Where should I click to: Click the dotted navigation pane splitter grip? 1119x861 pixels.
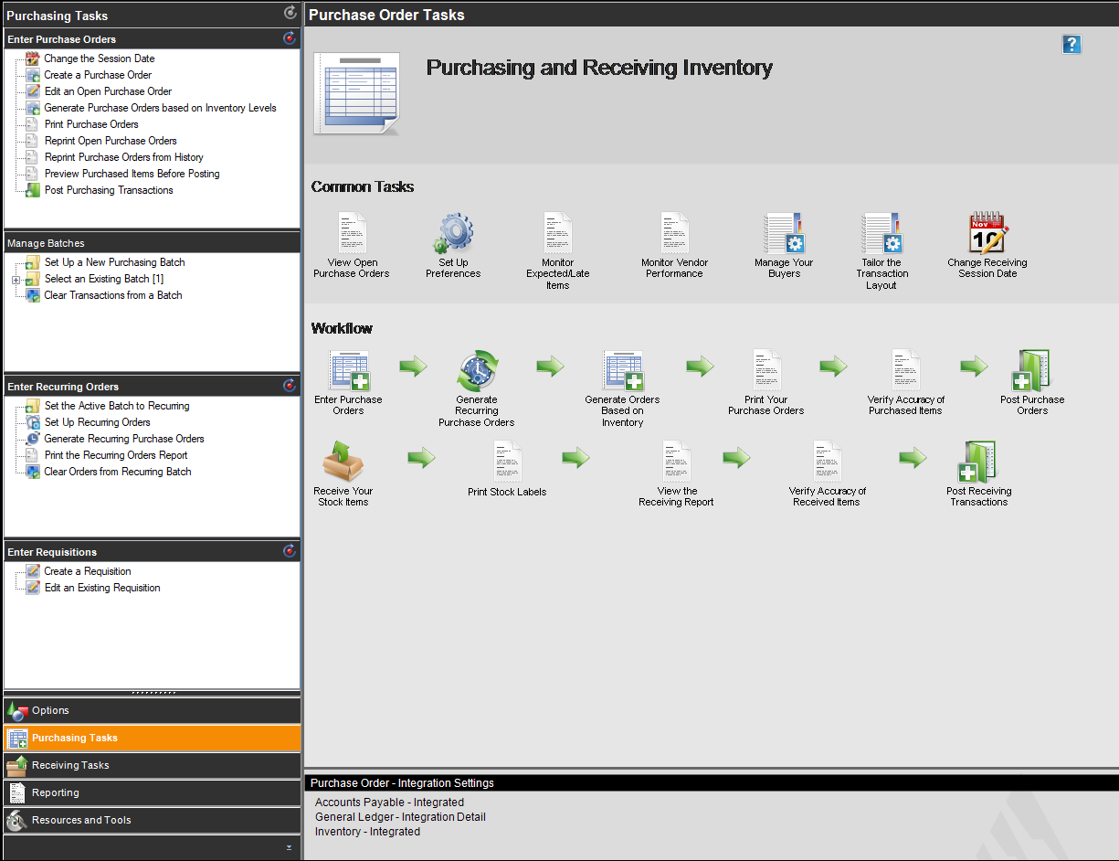point(153,693)
